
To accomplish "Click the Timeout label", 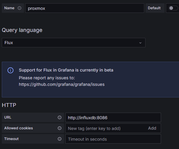I will pos(12,139).
